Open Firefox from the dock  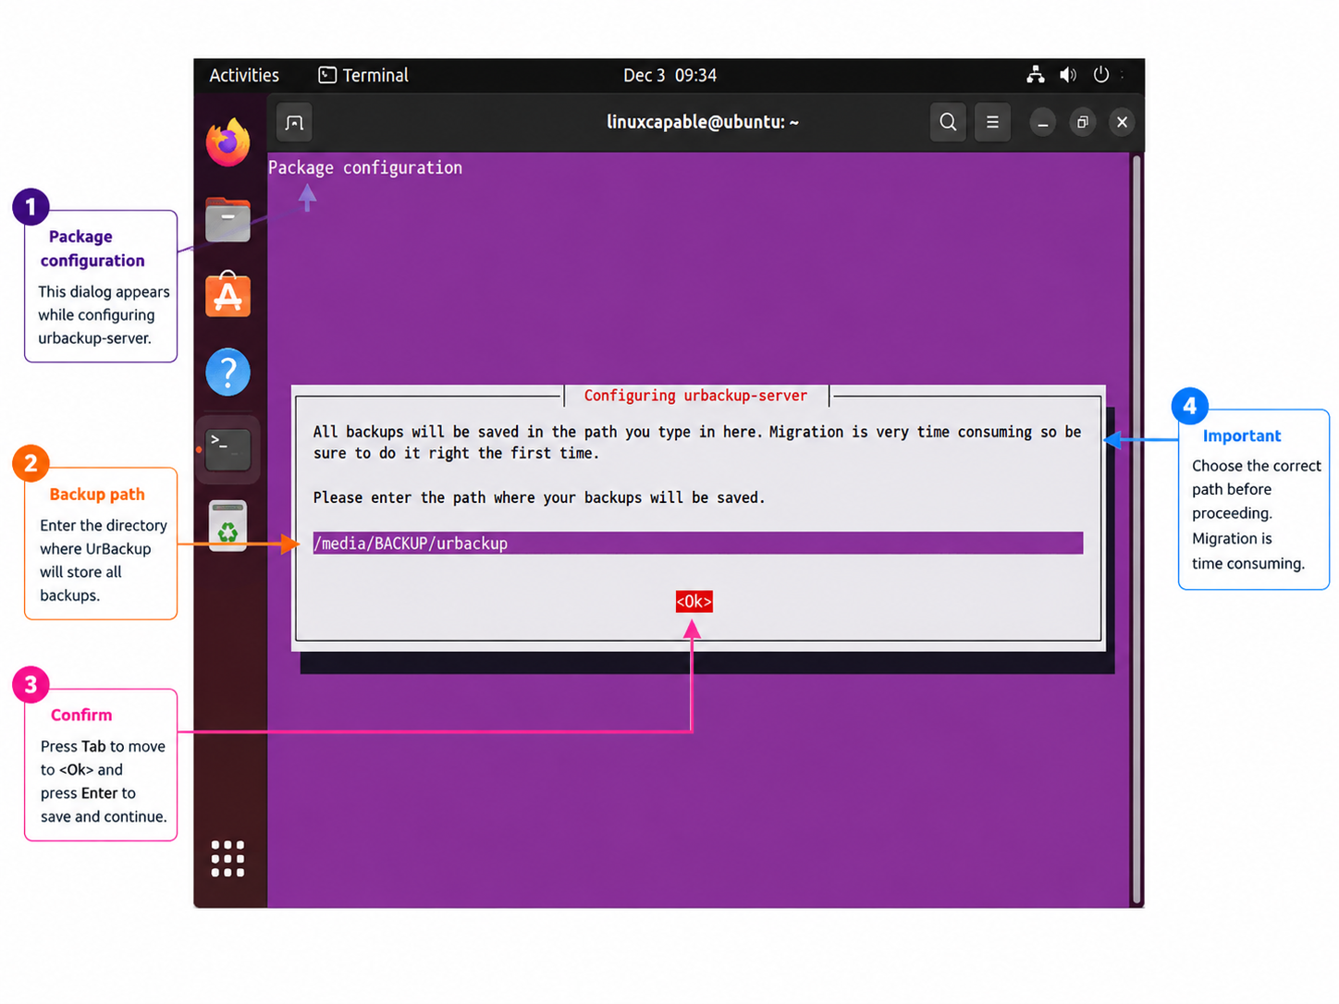pyautogui.click(x=227, y=142)
